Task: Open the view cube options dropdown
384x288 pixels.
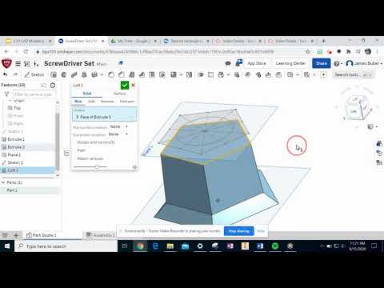Action: 373,127
